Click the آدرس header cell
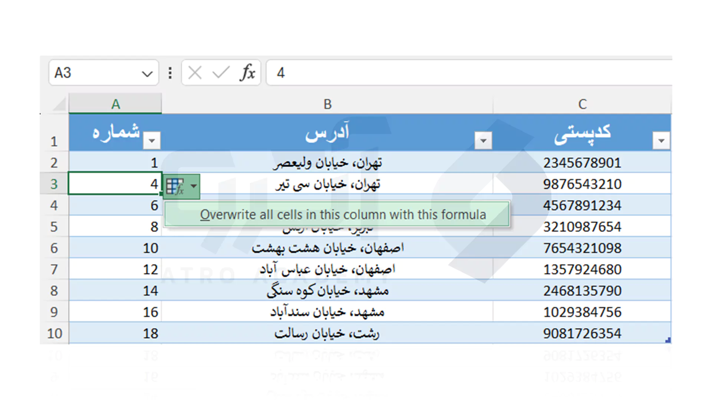Image resolution: width=712 pixels, height=400 pixels. coord(327,132)
